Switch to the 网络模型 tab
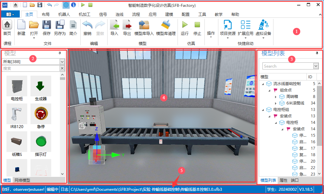 (x=22, y=180)
